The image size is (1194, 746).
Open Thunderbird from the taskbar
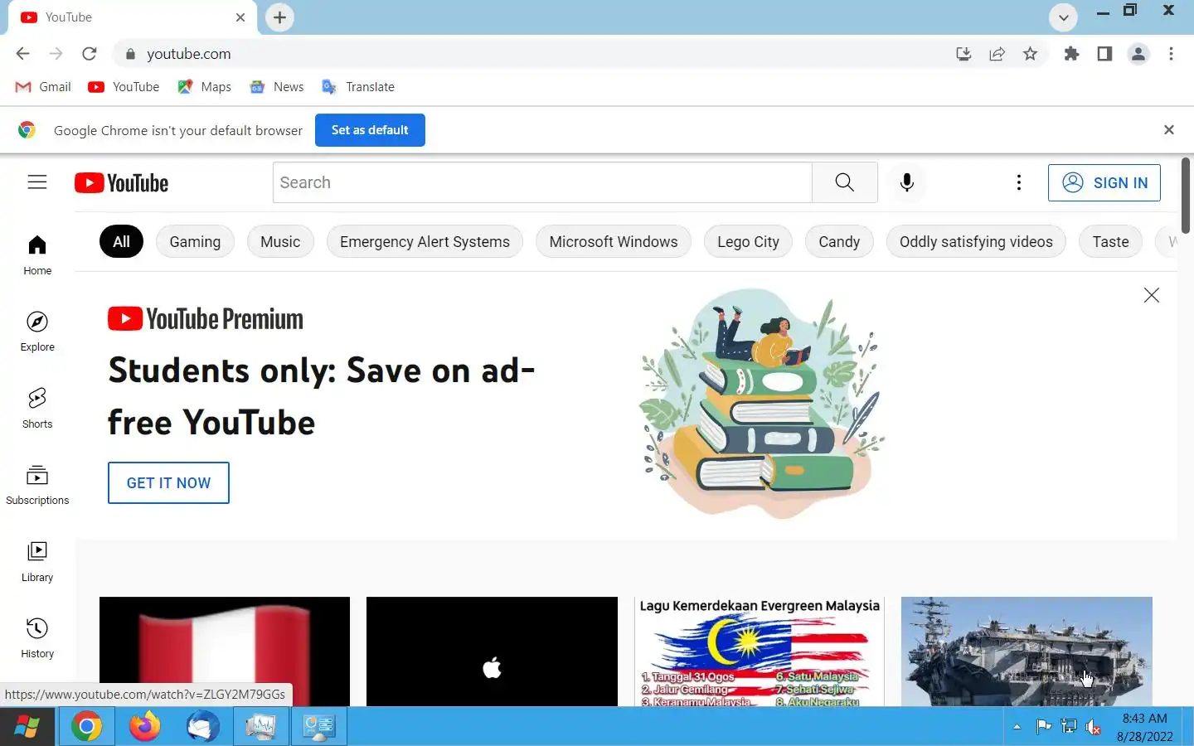(203, 727)
